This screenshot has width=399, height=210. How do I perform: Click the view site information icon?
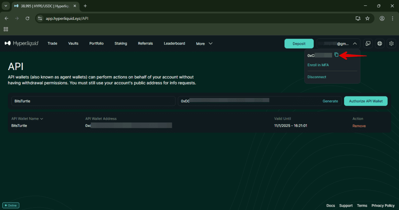[x=40, y=18]
